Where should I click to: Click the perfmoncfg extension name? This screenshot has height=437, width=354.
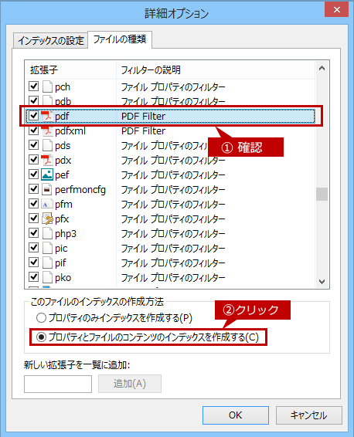click(80, 190)
